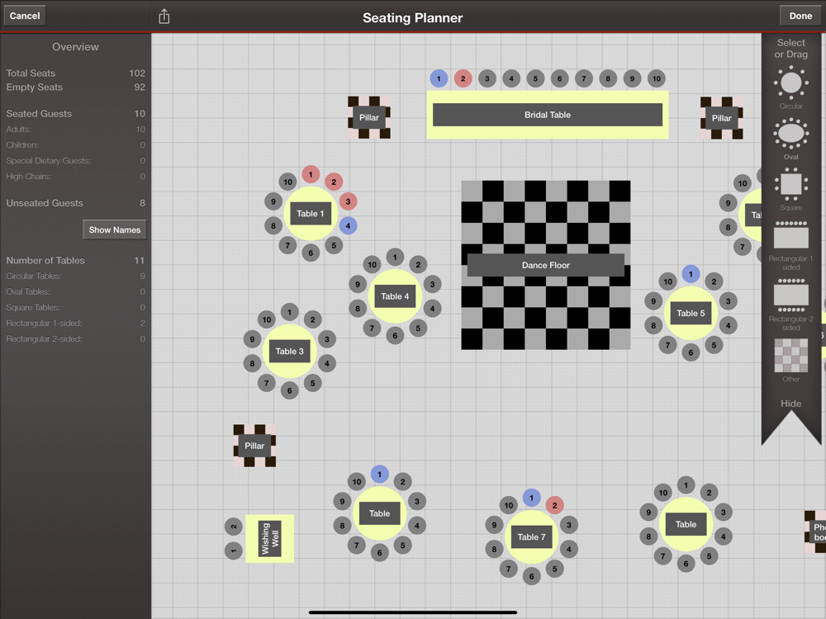The image size is (826, 619).
Task: Click the Seated Guests heading
Action: (x=39, y=114)
